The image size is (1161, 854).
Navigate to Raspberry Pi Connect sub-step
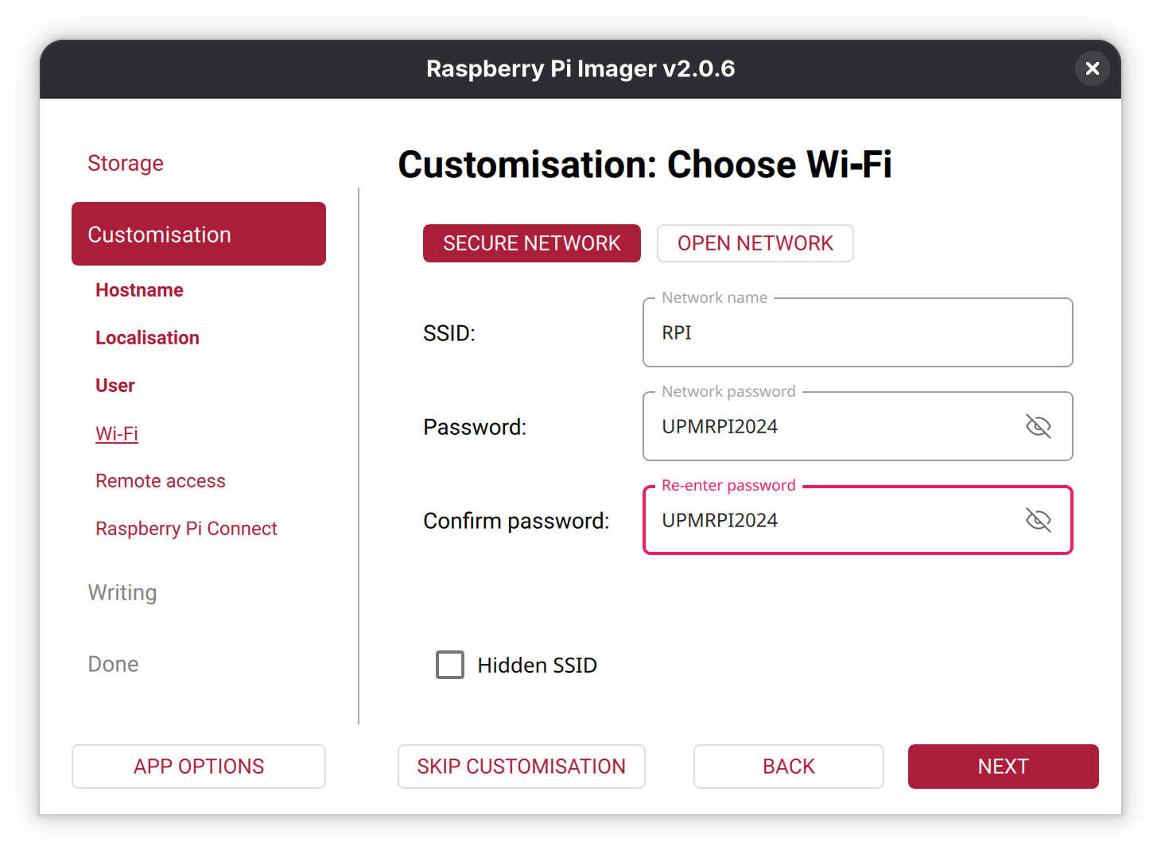pos(186,529)
